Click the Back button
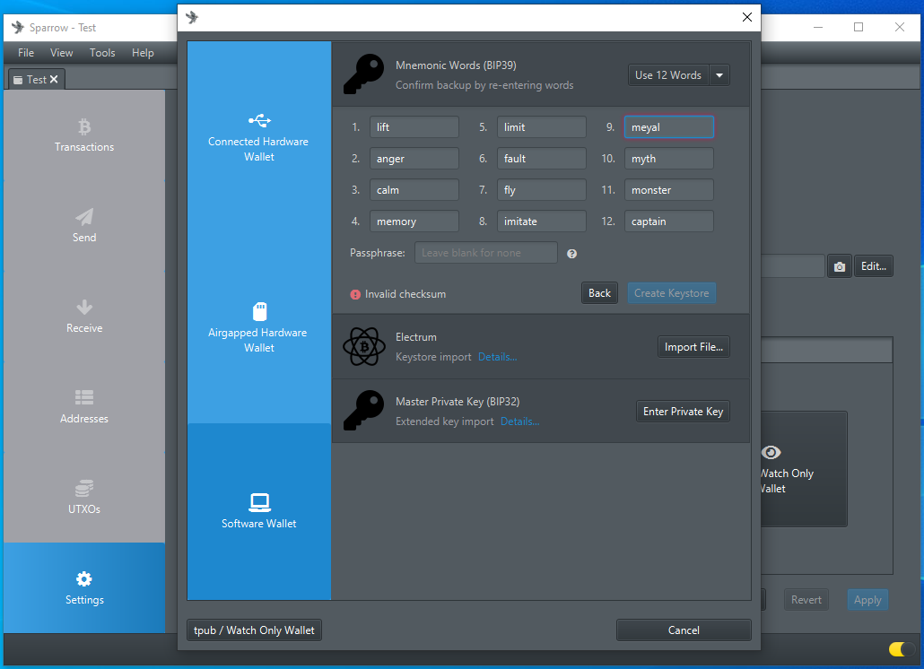 (x=599, y=293)
